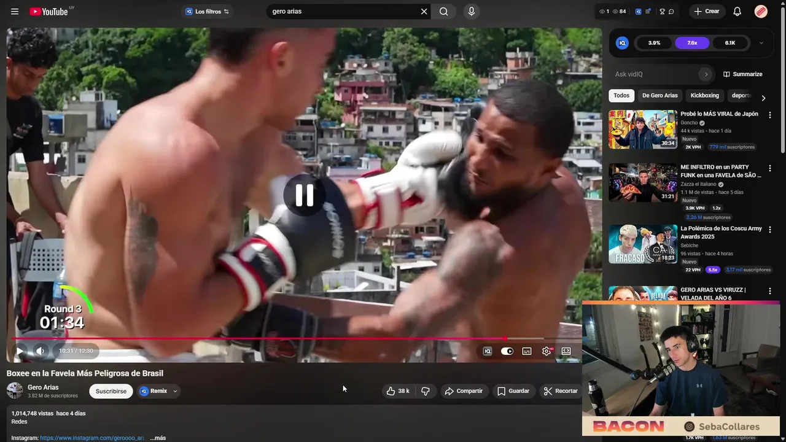Click the play button in player controls
Viewport: 786px width, 442px height.
point(19,351)
